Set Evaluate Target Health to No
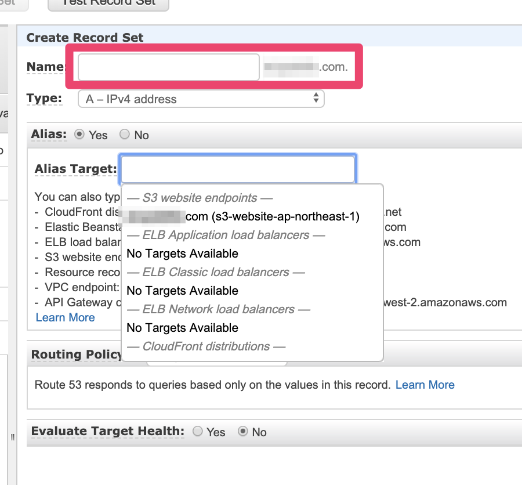Viewport: 522px width, 485px height. pos(243,432)
